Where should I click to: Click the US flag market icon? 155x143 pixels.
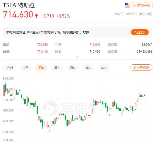[127, 5]
